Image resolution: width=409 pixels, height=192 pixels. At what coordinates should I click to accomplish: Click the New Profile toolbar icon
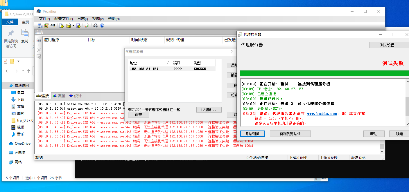pyautogui.click(x=61, y=26)
